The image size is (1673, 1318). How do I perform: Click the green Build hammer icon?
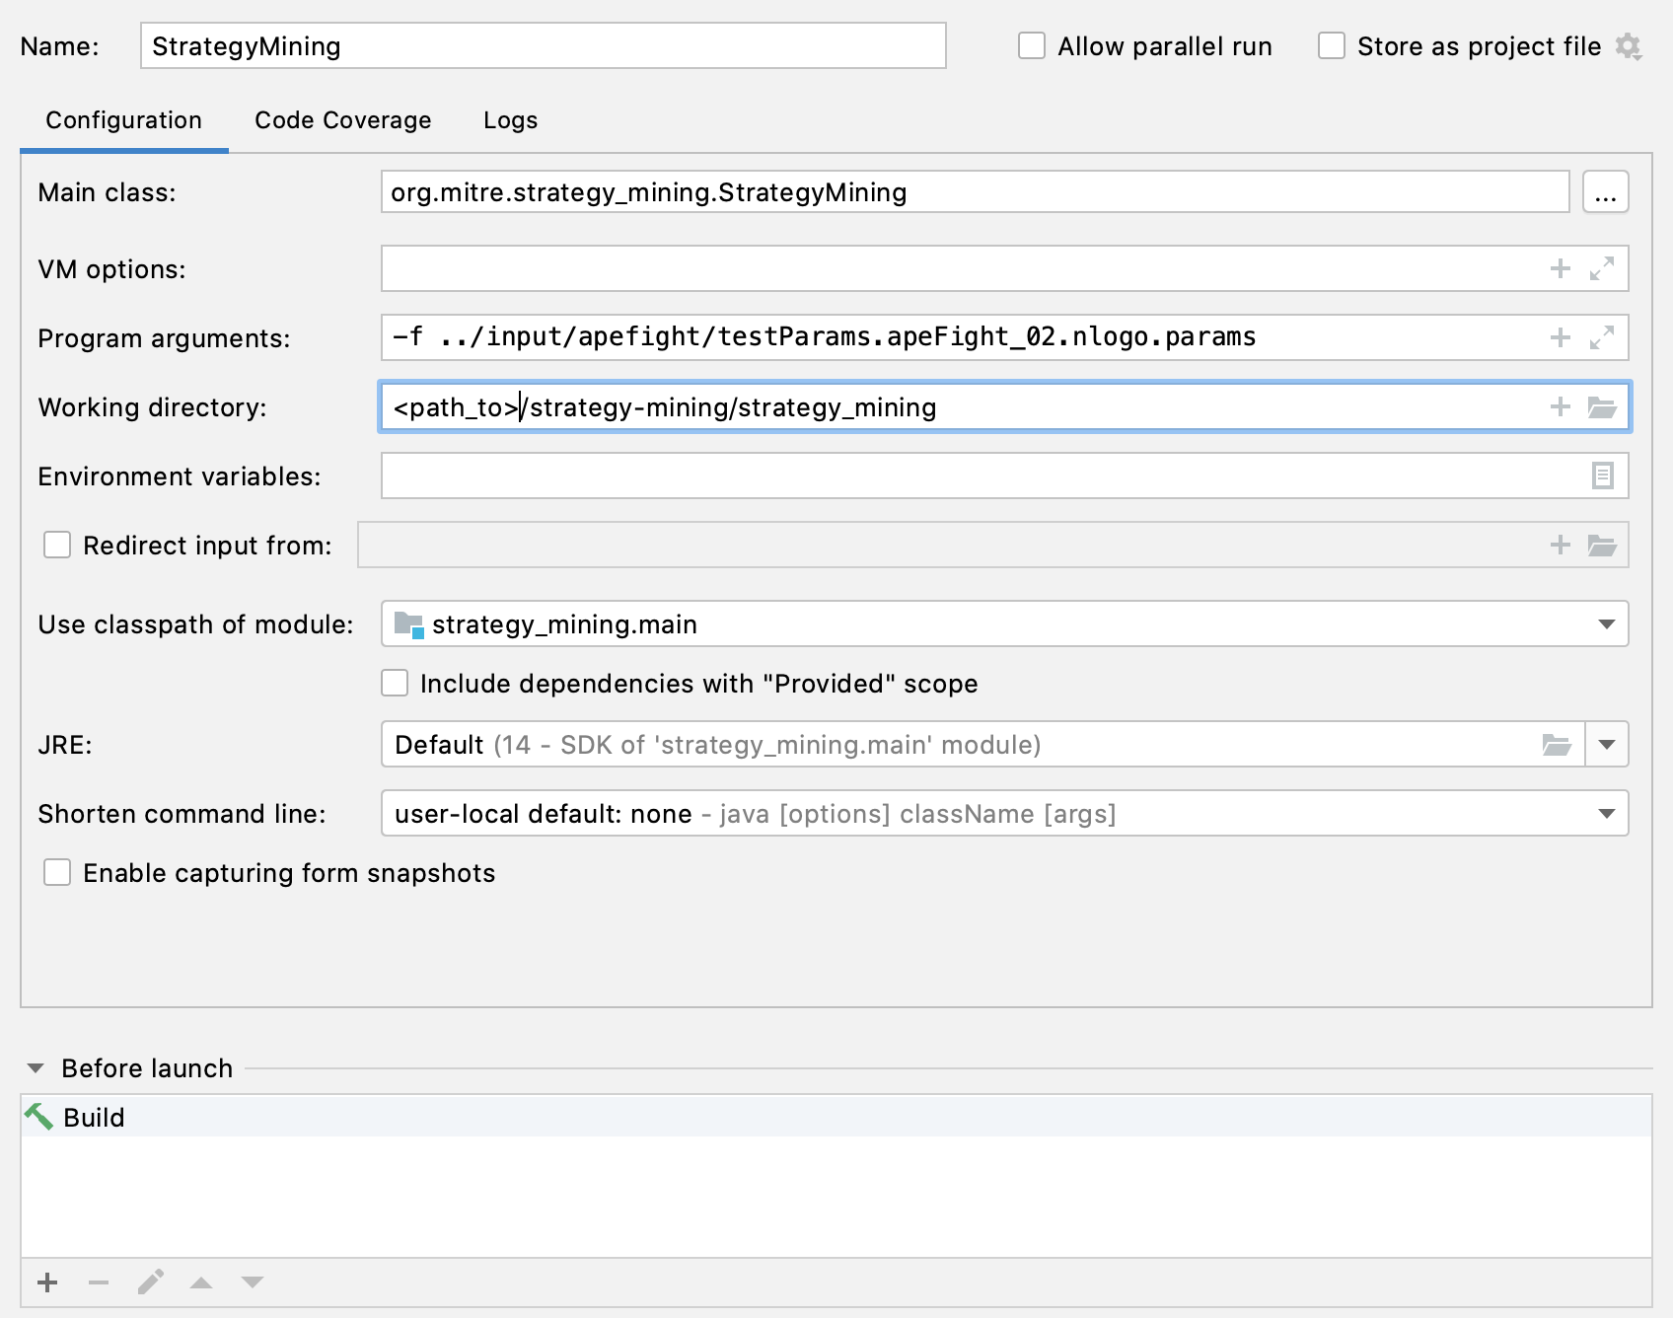(x=39, y=1117)
